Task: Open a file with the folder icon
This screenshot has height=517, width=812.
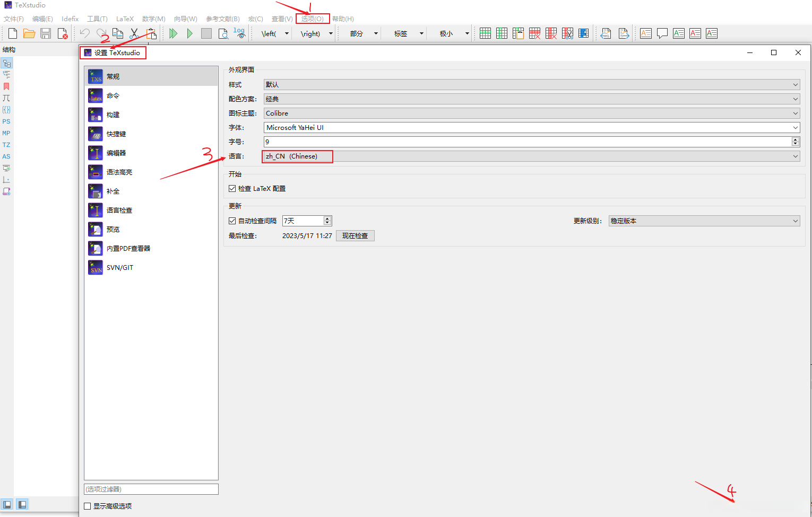Action: click(x=29, y=33)
